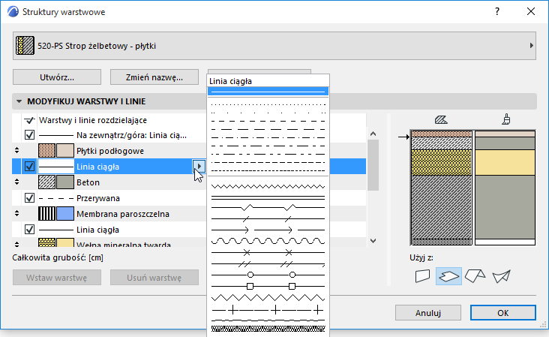Viewport: 549px width, 337px height.
Task: Click the Płytki podłogowe fill pattern icon
Action: pyautogui.click(x=47, y=151)
